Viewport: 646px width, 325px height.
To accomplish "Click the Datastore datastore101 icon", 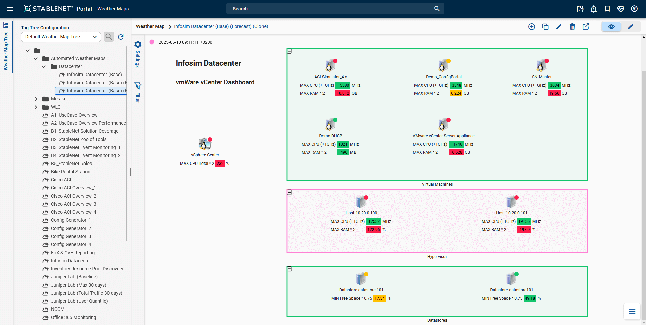I will tap(512, 278).
